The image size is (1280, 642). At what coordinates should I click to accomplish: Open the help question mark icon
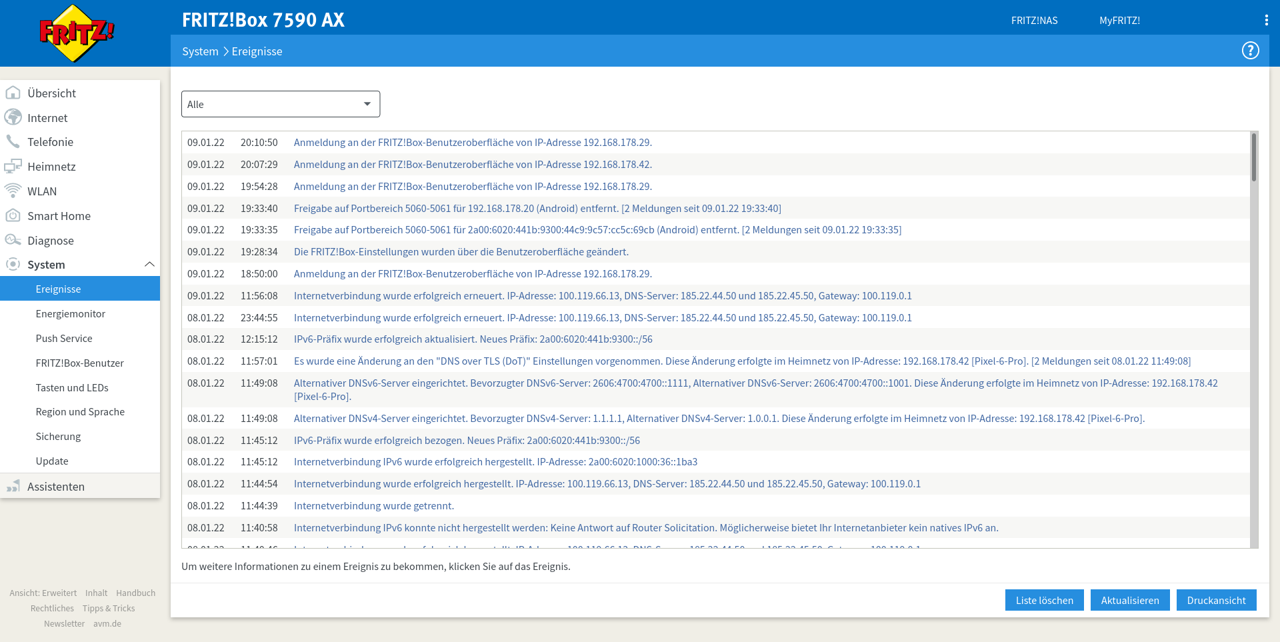[x=1250, y=51]
